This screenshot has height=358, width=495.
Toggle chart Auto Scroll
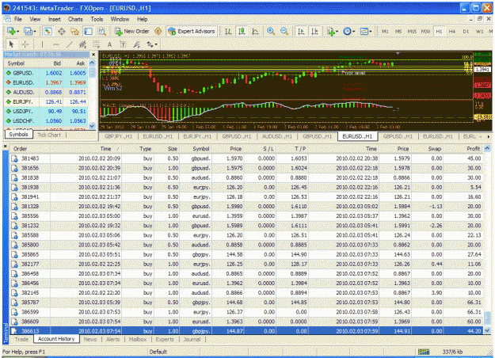(301, 31)
